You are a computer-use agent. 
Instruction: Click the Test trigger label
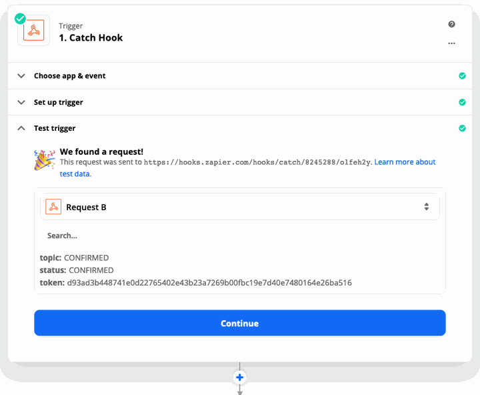[x=55, y=128]
